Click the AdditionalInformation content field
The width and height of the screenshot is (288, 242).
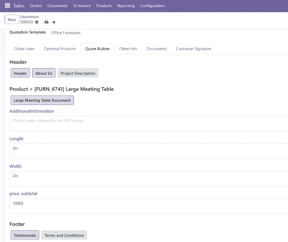pos(149,123)
